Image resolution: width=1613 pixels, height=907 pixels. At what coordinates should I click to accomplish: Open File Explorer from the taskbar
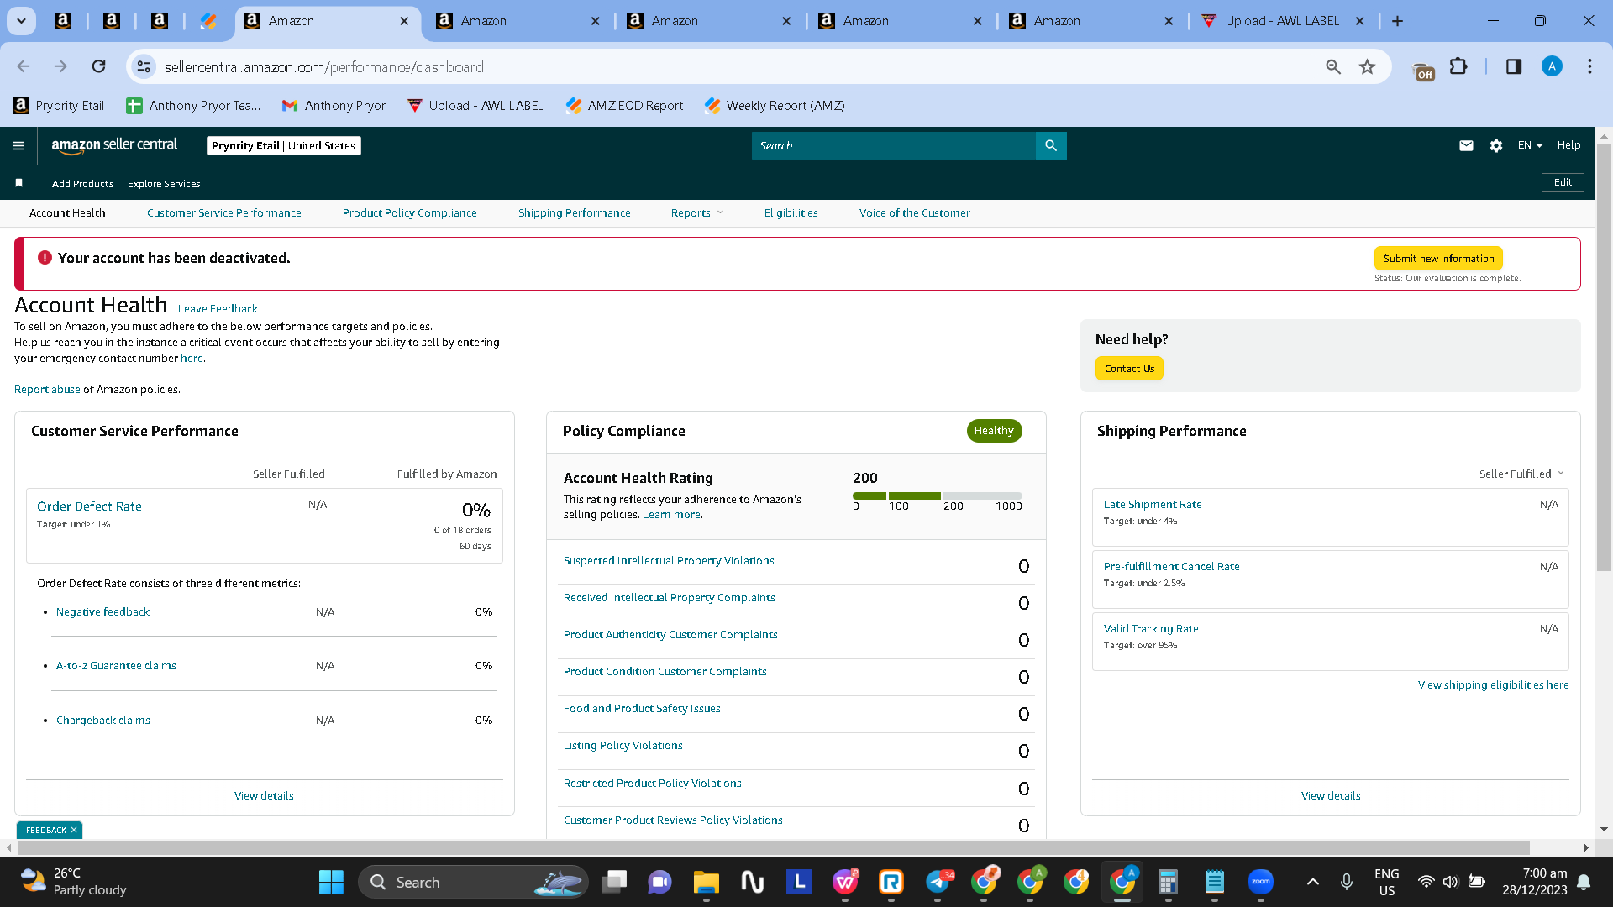[707, 882]
